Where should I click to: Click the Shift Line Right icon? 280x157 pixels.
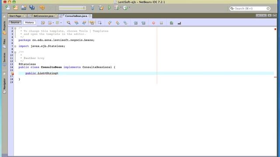point(143,23)
